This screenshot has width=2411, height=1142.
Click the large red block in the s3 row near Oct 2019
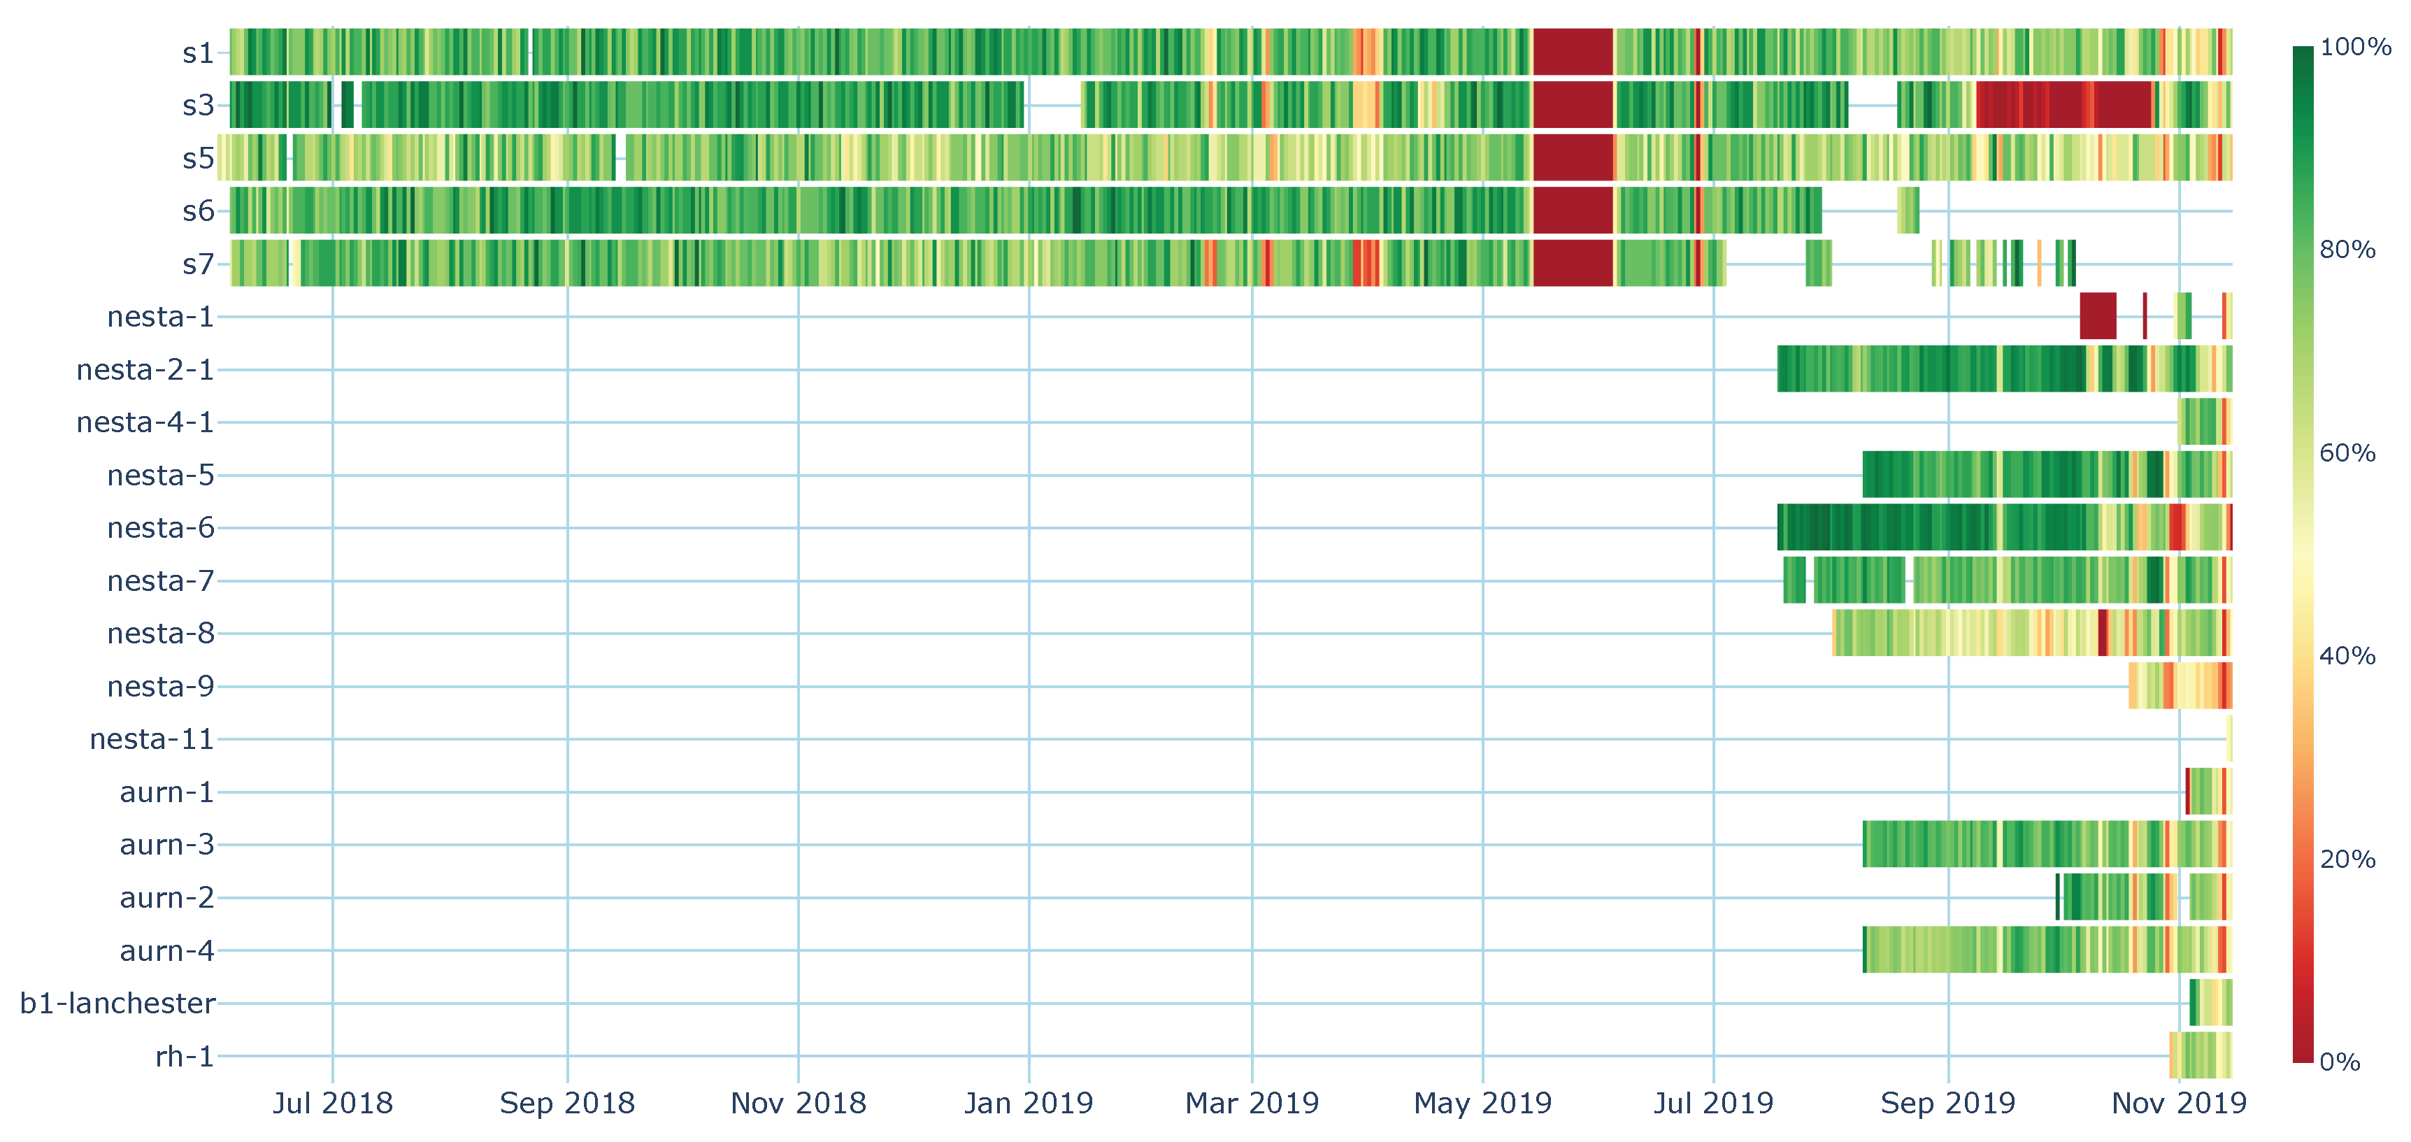tap(2063, 105)
